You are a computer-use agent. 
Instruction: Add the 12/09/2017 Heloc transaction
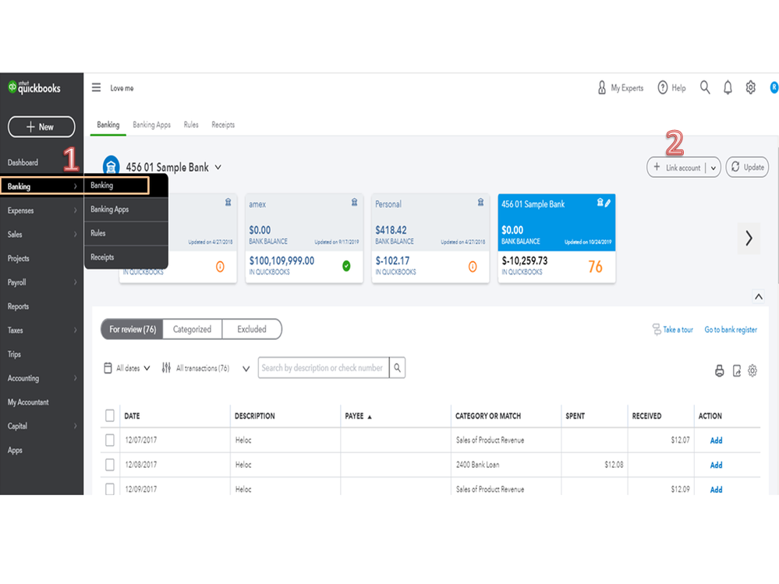pos(716,490)
